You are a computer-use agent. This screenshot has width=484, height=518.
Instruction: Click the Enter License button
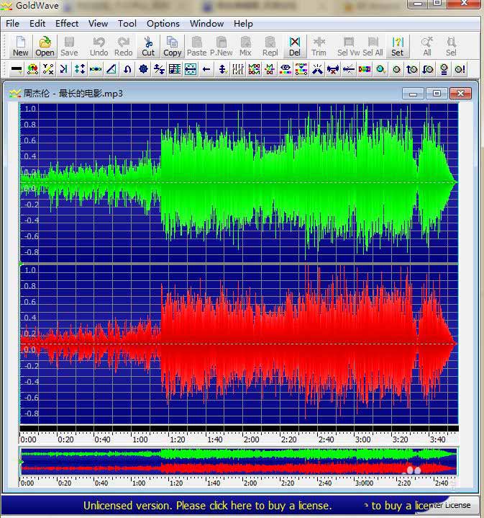452,505
